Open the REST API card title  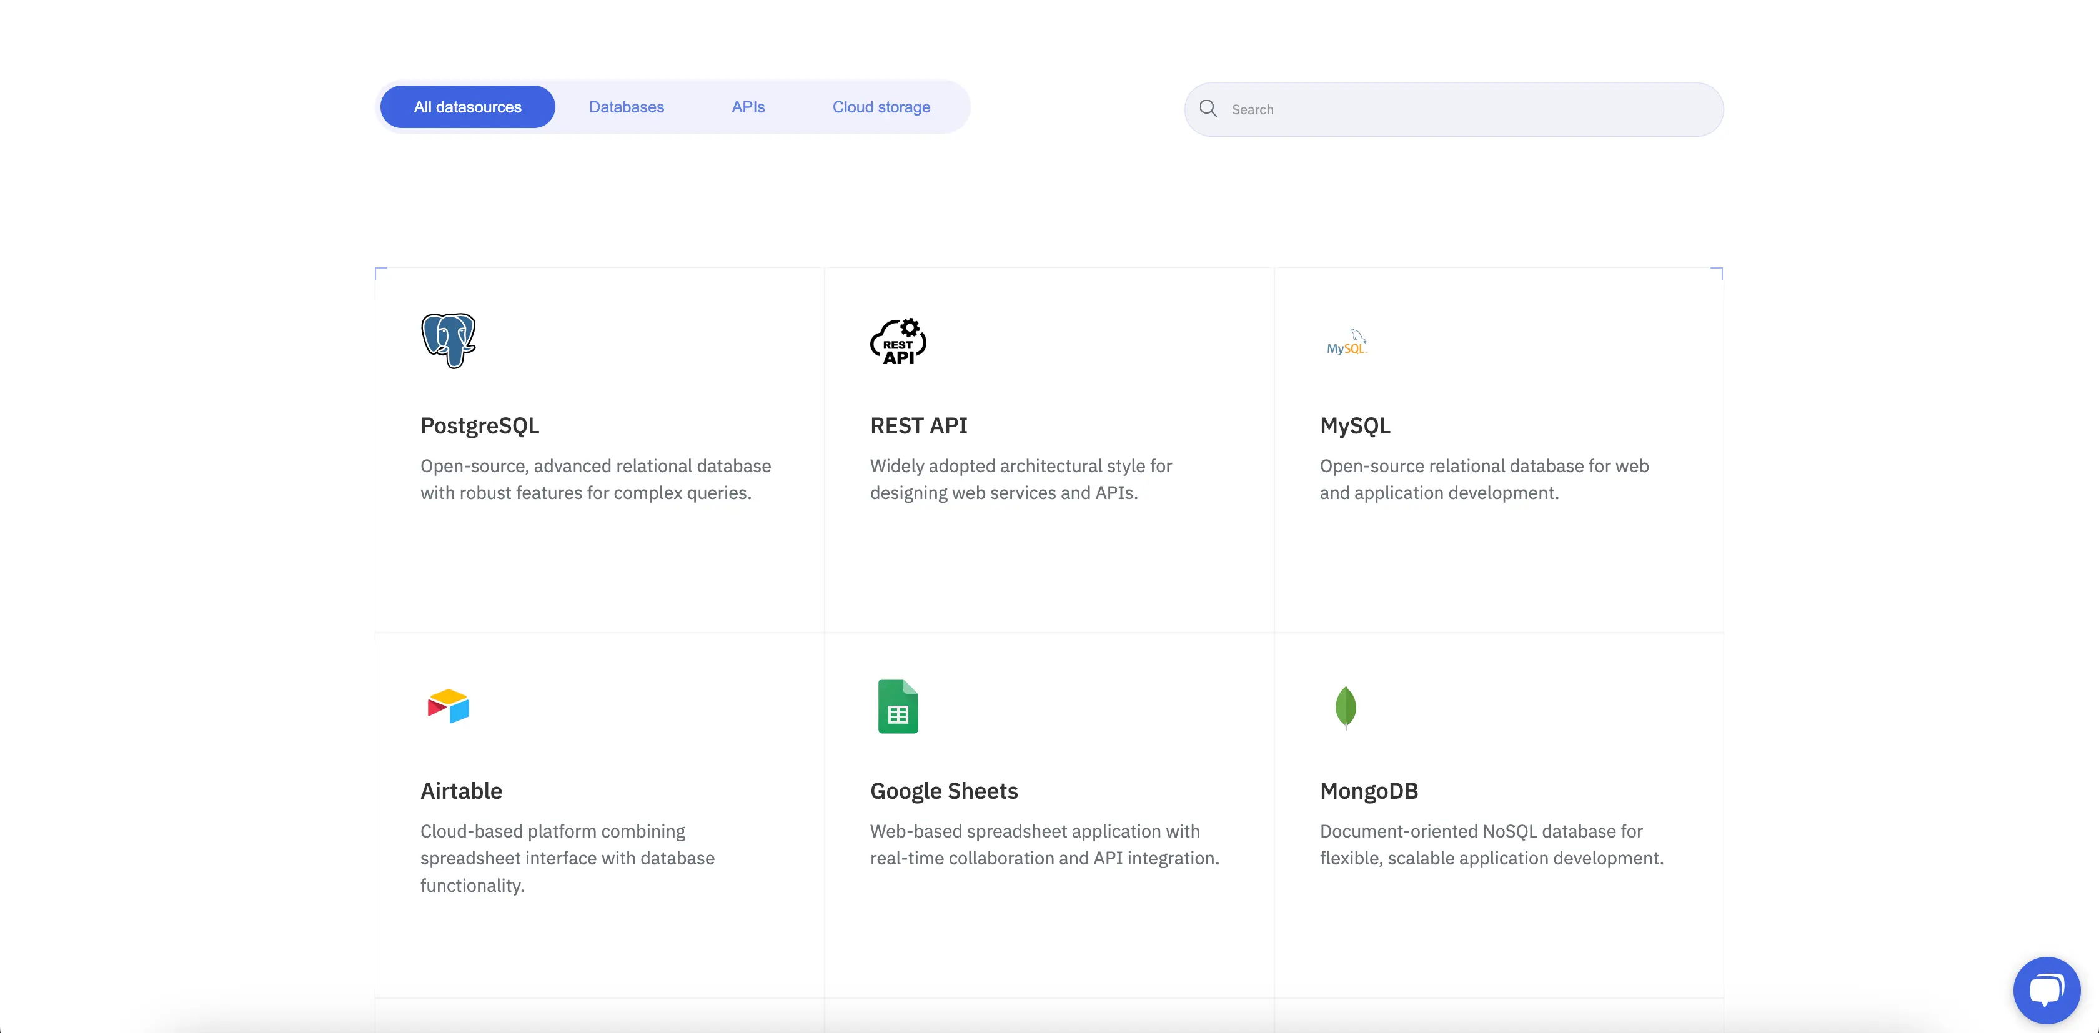point(919,425)
